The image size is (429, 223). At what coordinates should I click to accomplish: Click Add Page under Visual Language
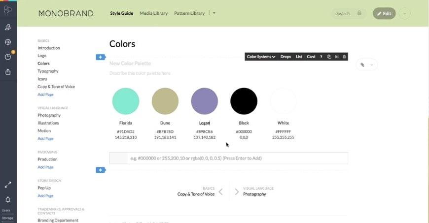point(45,138)
